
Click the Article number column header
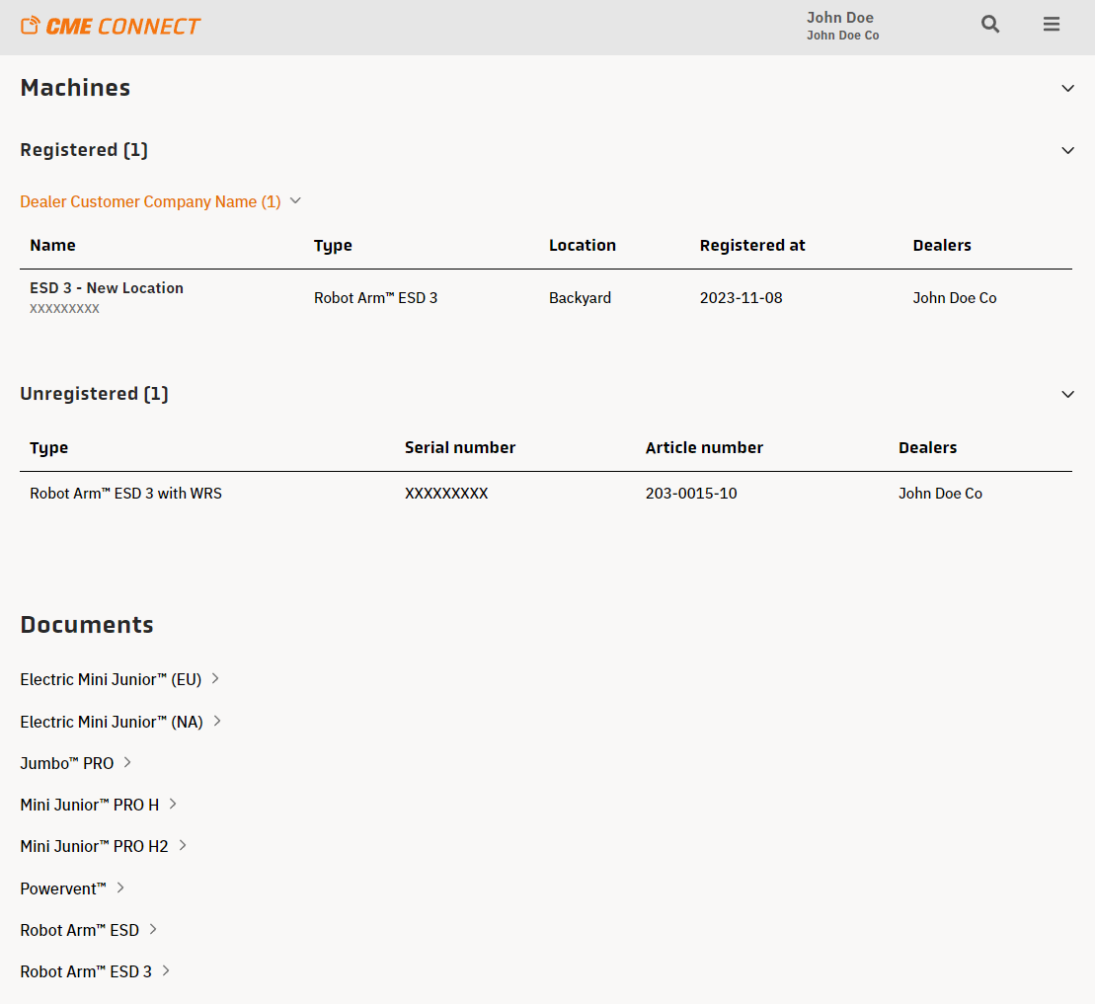click(x=704, y=447)
